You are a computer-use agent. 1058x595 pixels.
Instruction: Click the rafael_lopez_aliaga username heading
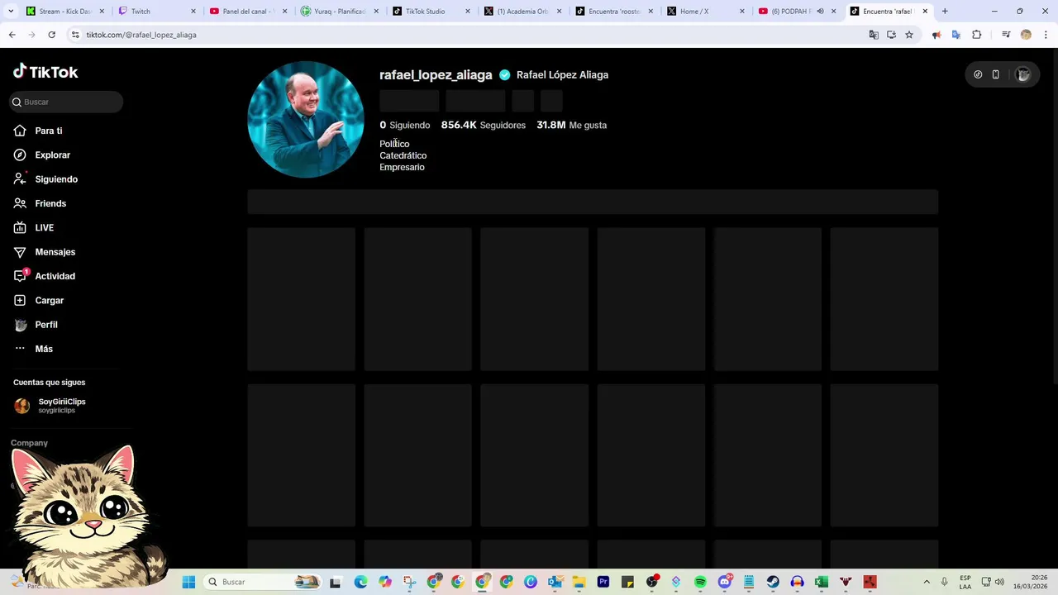click(436, 74)
